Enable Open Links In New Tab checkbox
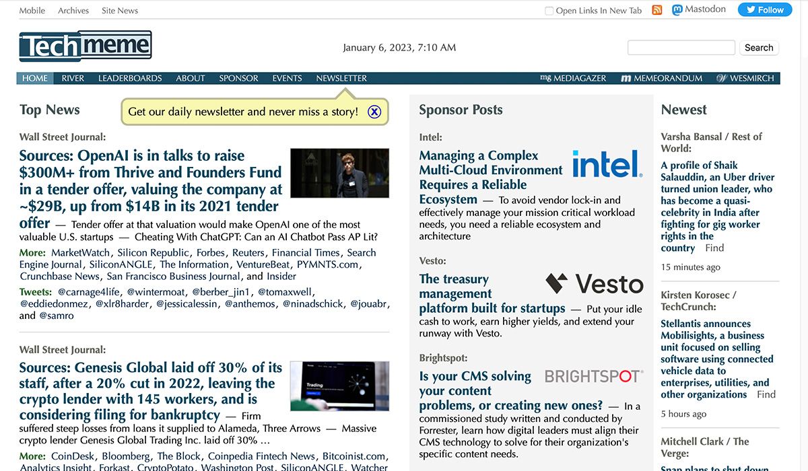This screenshot has height=471, width=808. (549, 11)
